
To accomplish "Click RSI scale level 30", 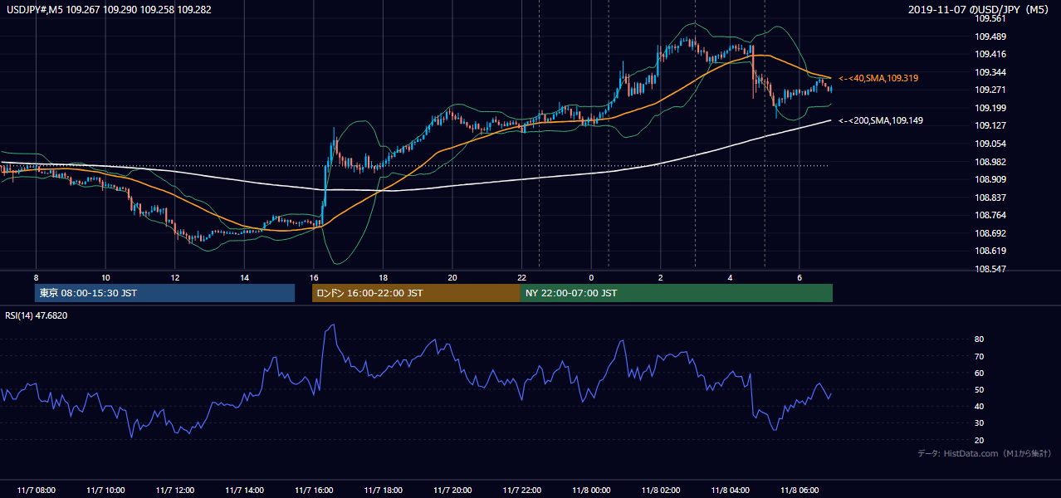I will (x=980, y=422).
